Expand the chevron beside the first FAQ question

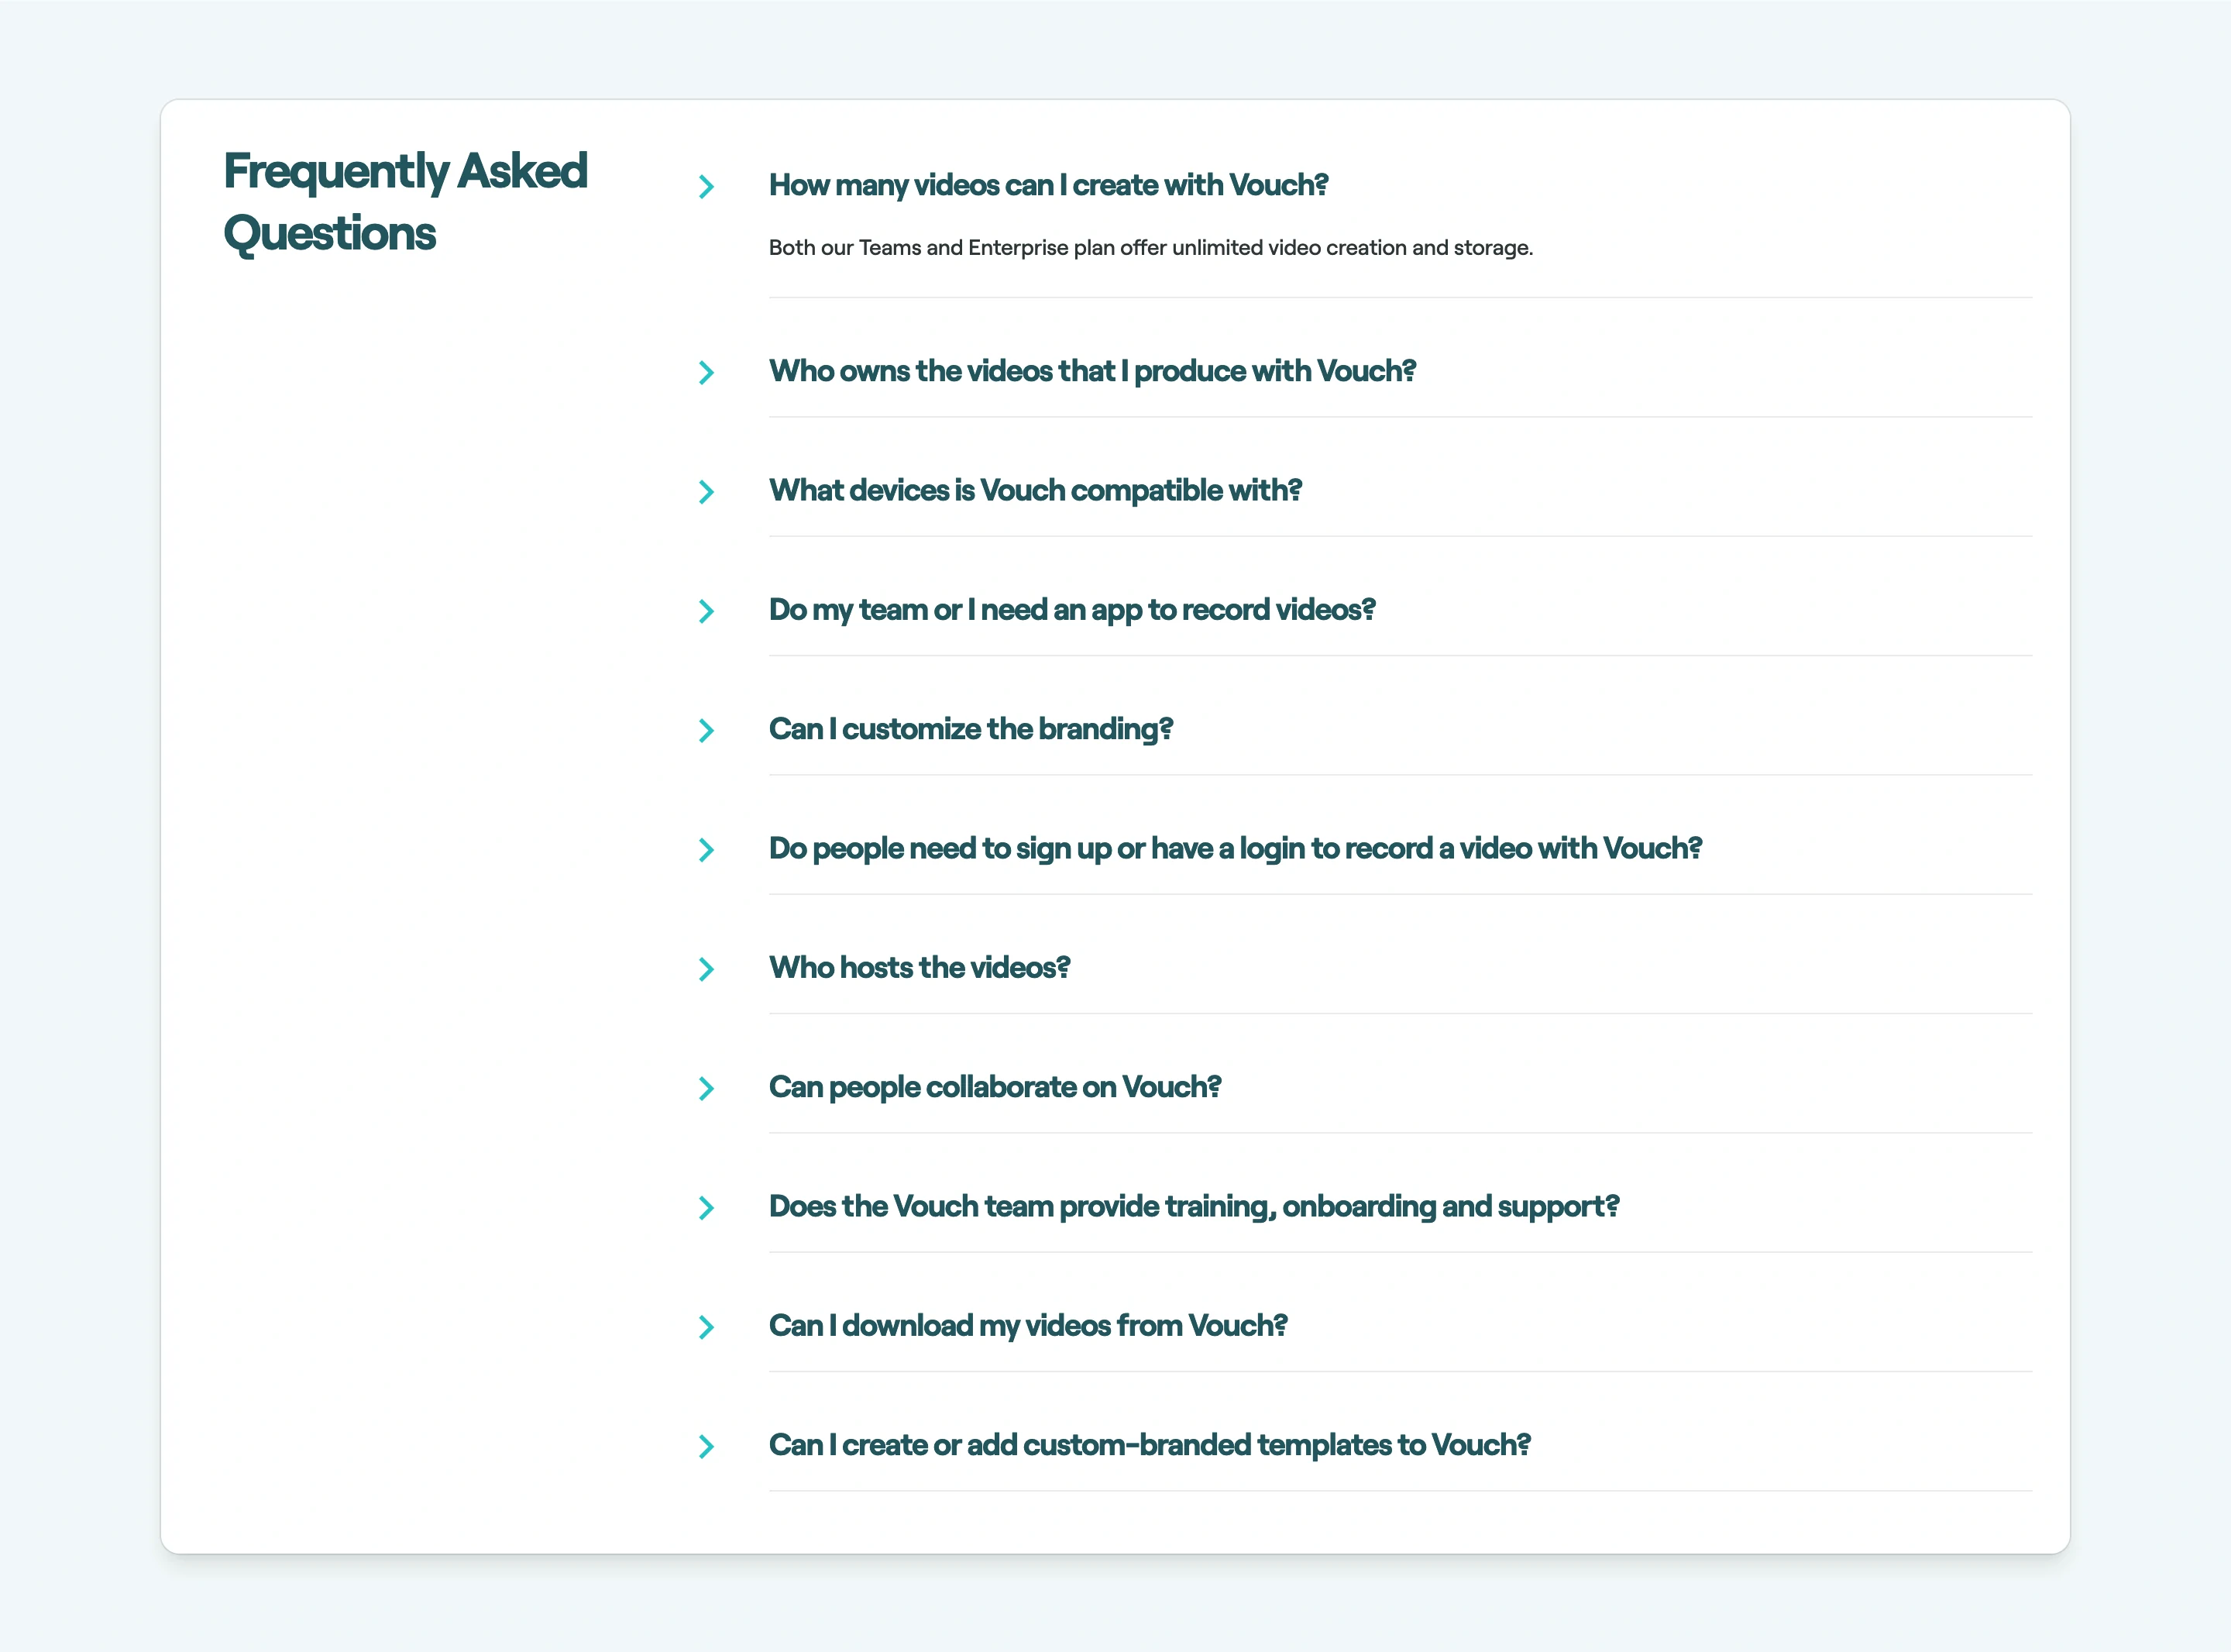click(x=709, y=187)
